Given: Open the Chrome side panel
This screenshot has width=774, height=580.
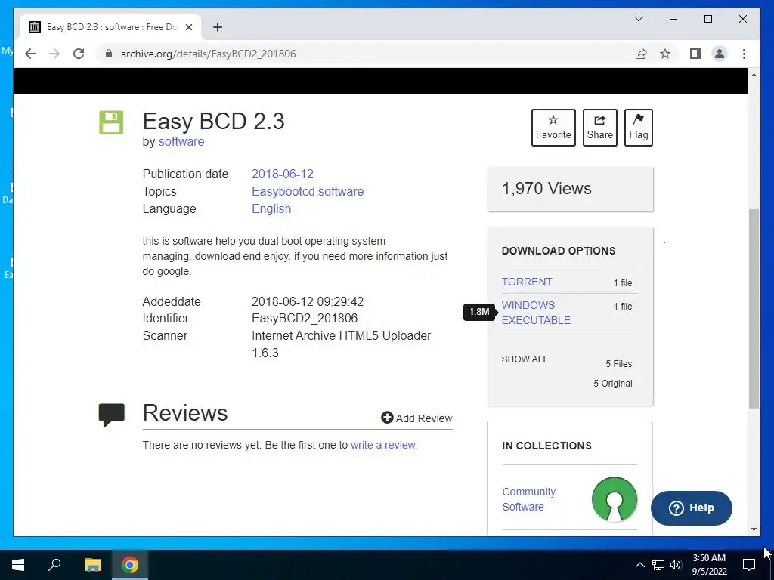Looking at the screenshot, I should pos(695,54).
